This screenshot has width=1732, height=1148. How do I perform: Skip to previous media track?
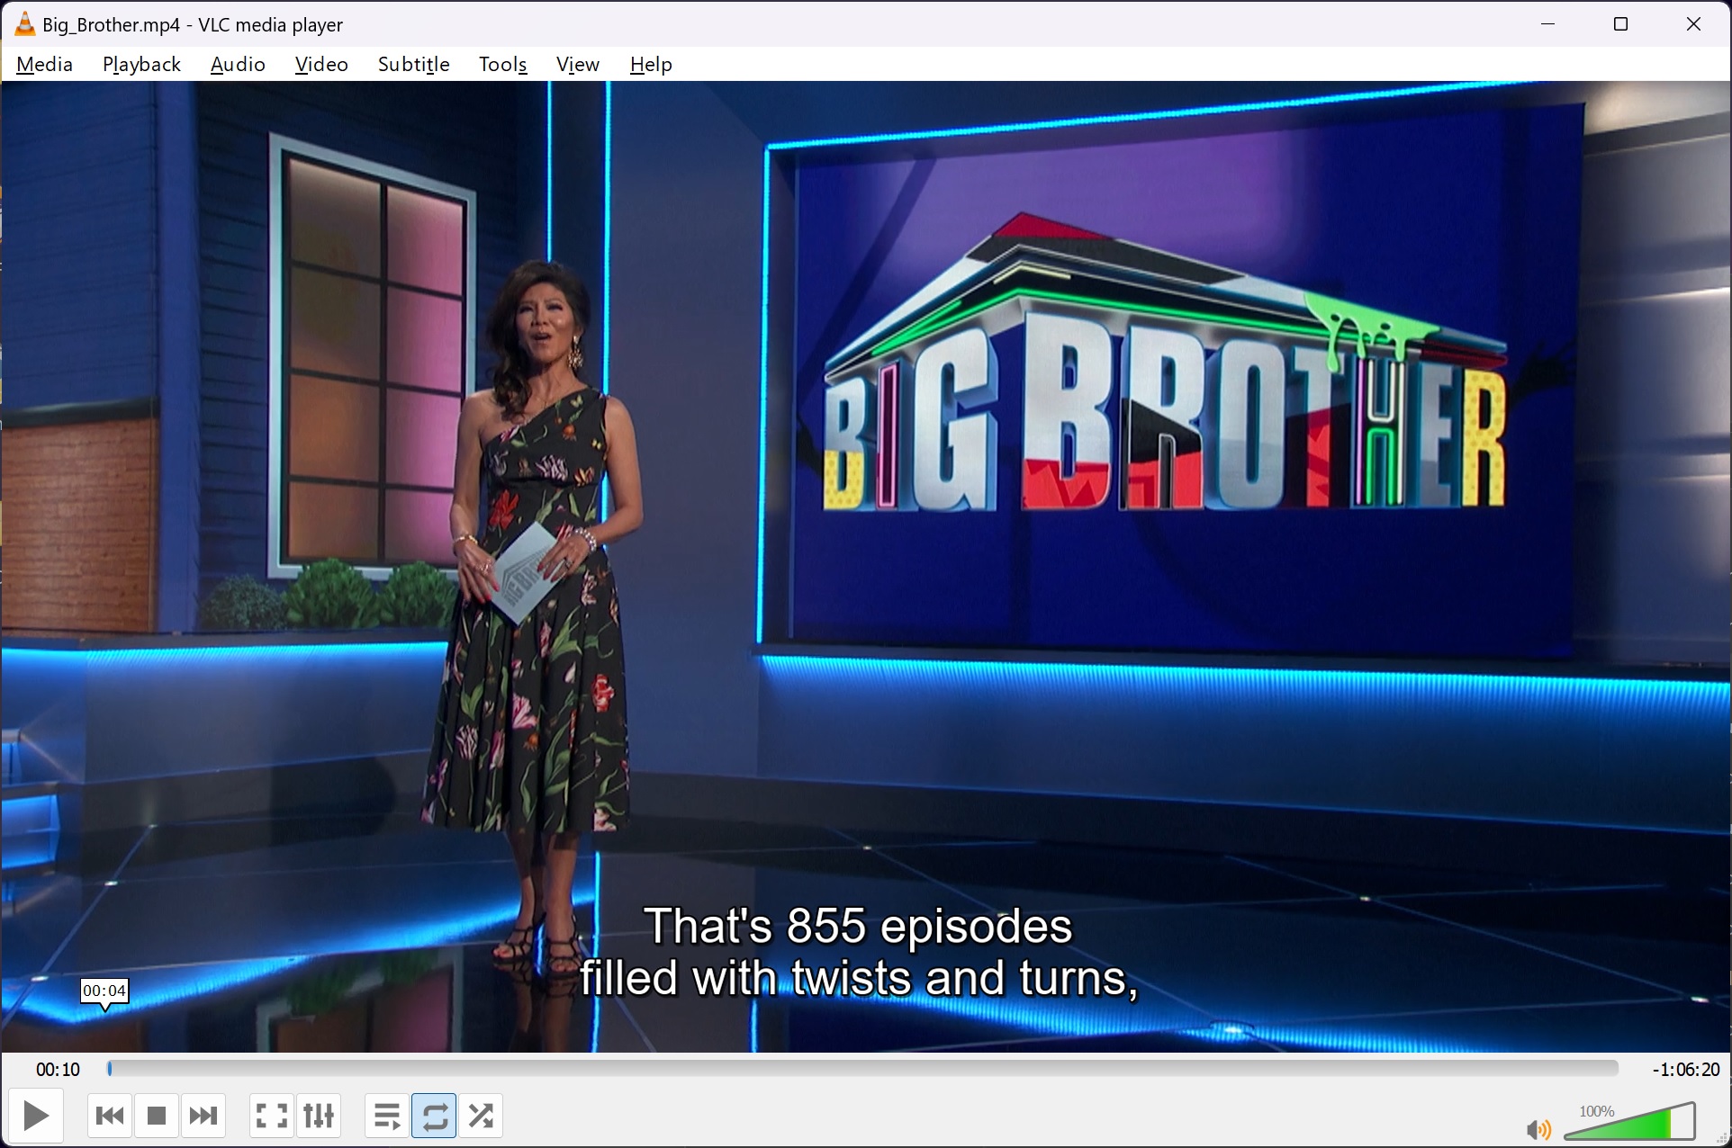click(110, 1117)
